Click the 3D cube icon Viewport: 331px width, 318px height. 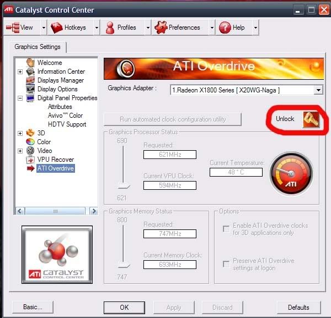[x=30, y=133]
